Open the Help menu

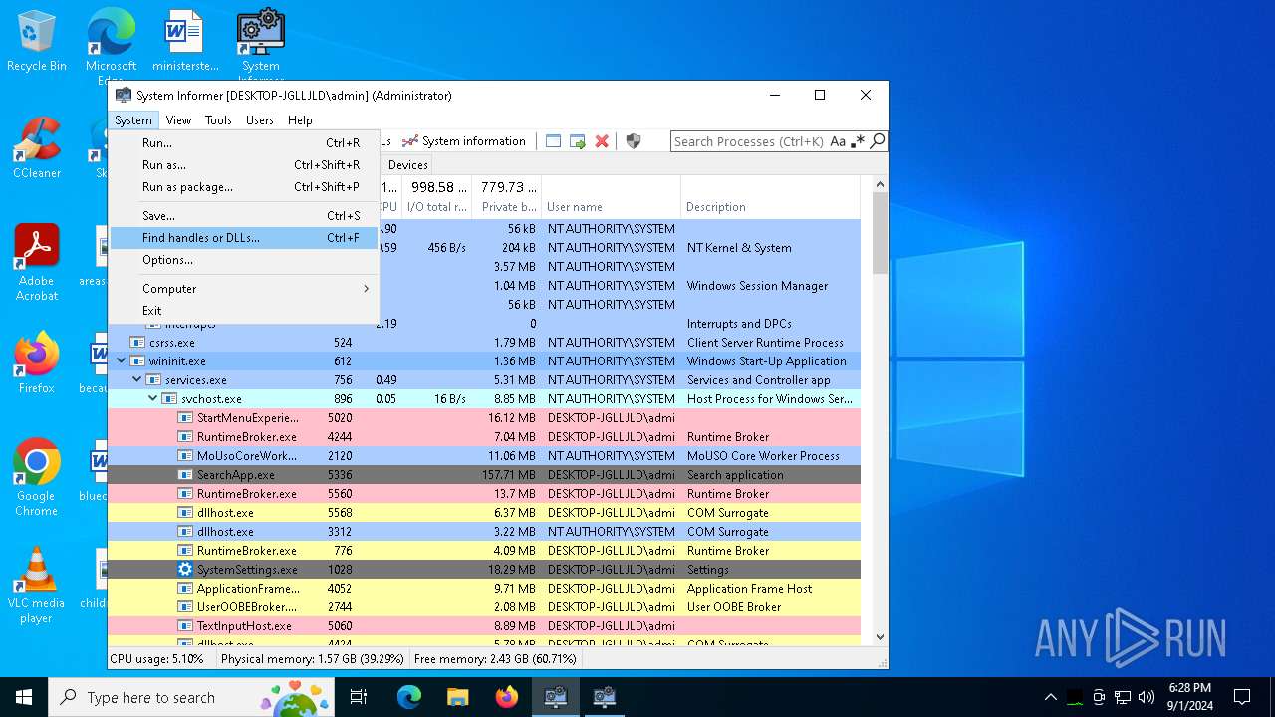pos(300,120)
